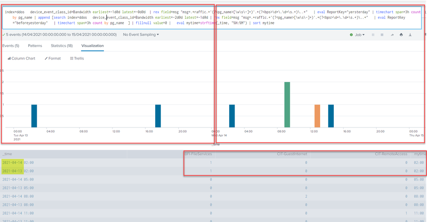Click the 2021-04-13 08:00 time cell
The height and width of the screenshot is (222, 427).
pyautogui.click(x=18, y=205)
